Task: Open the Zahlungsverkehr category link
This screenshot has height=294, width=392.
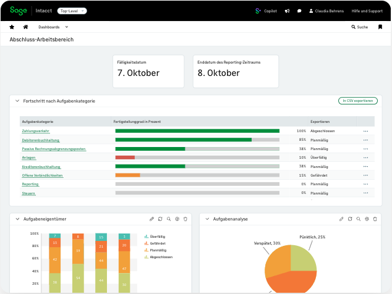Action: pos(35,131)
